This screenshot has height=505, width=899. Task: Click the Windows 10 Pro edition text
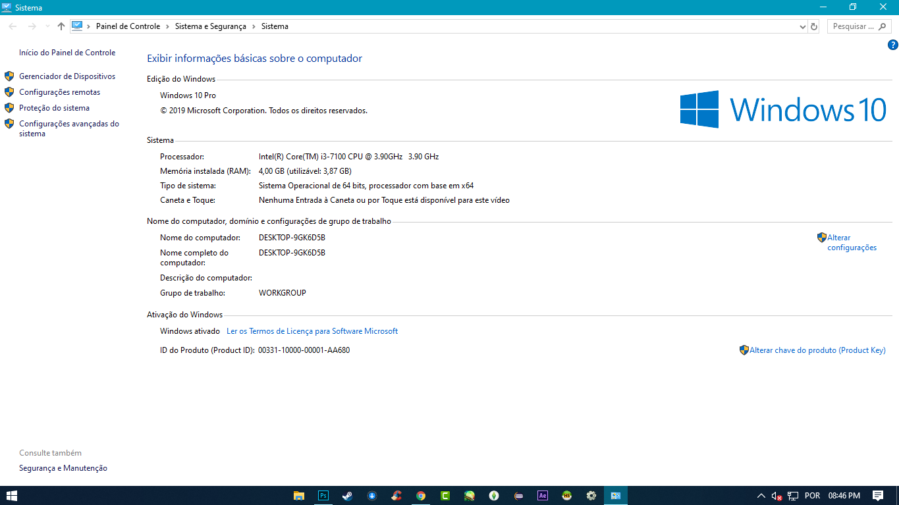pyautogui.click(x=188, y=95)
